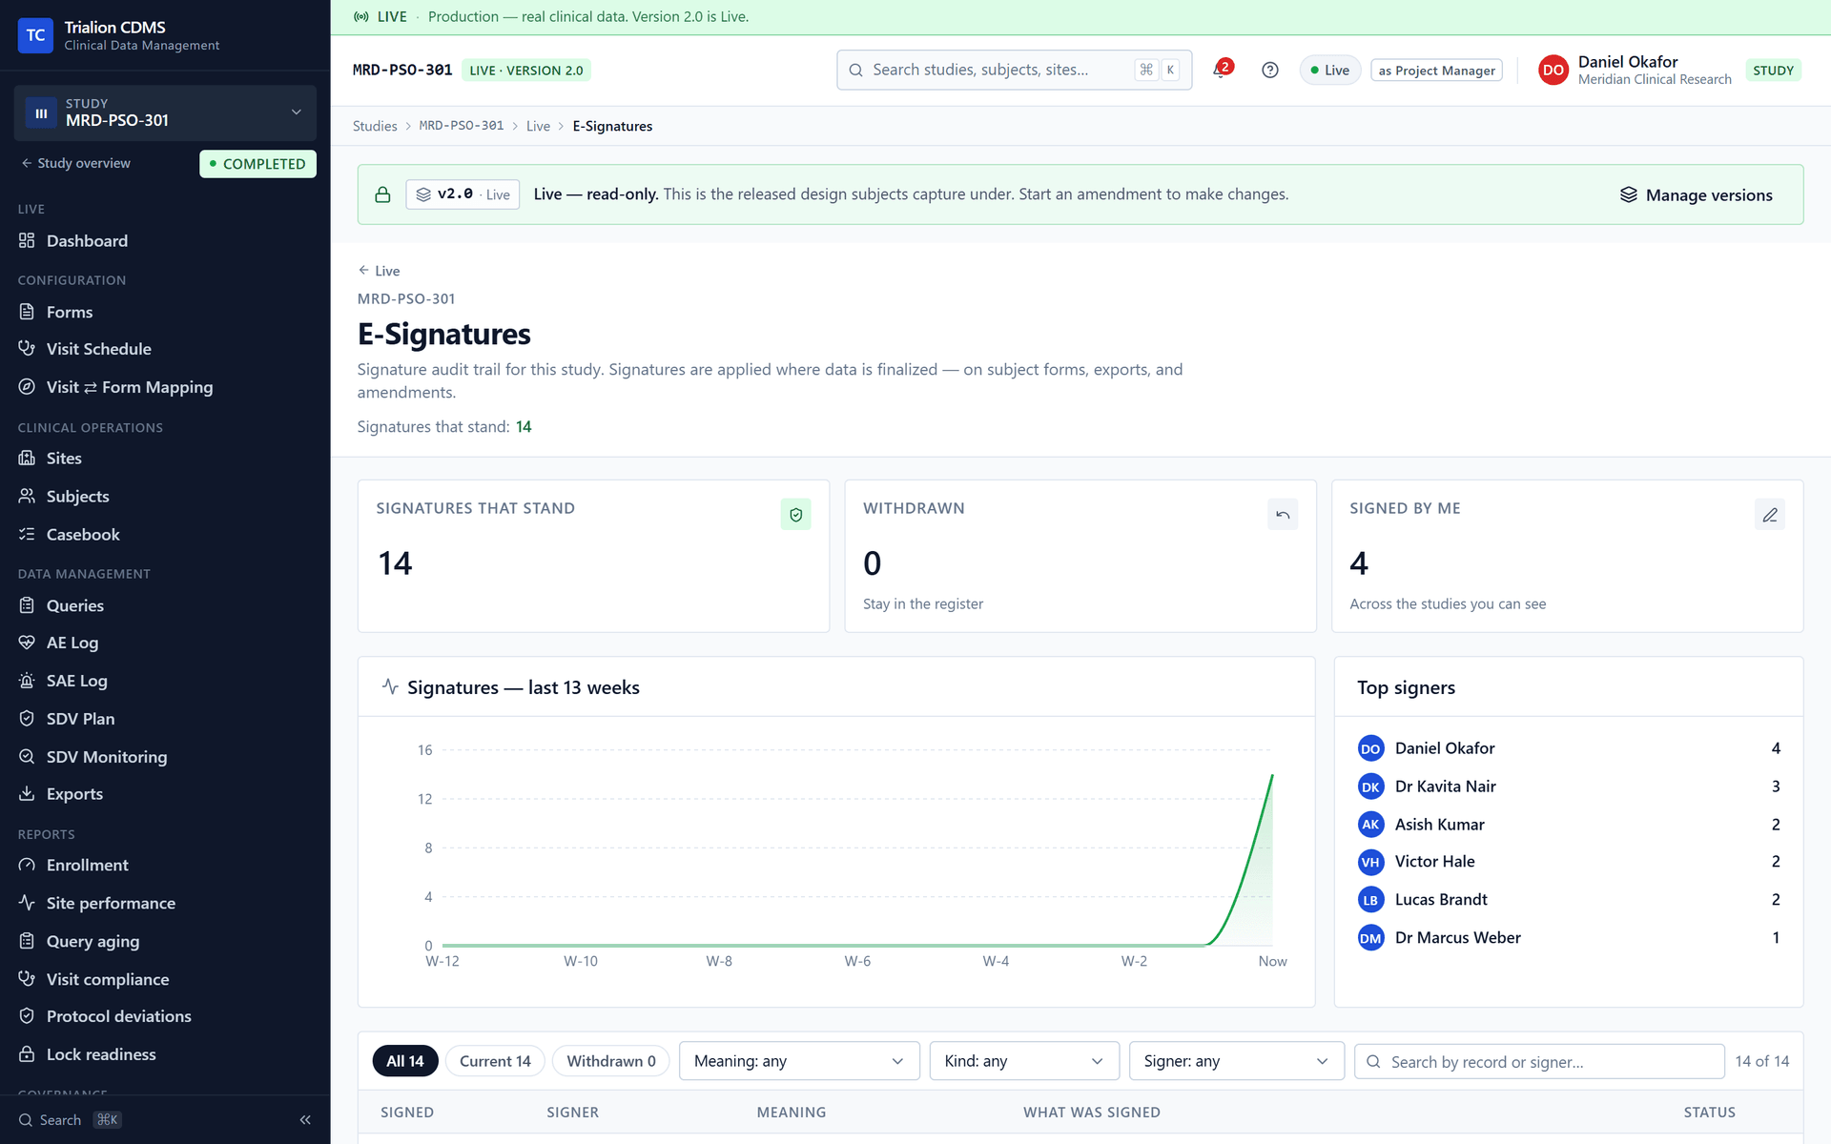The image size is (1831, 1144).
Task: Open the v2.0 Live version badge
Action: pos(463,194)
